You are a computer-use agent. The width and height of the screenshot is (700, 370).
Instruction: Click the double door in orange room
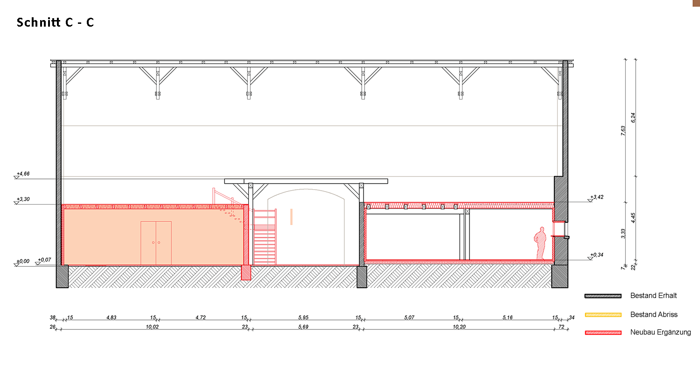tap(156, 243)
